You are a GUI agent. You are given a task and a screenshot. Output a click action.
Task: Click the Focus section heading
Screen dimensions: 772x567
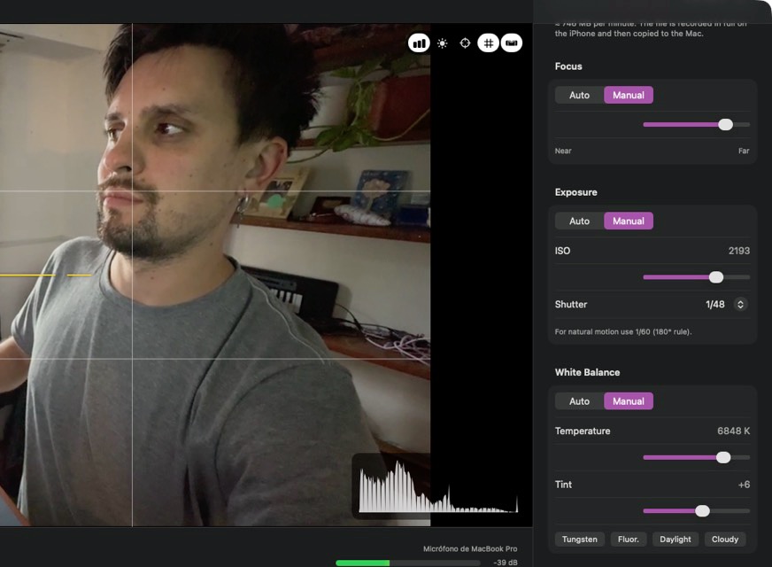click(568, 66)
